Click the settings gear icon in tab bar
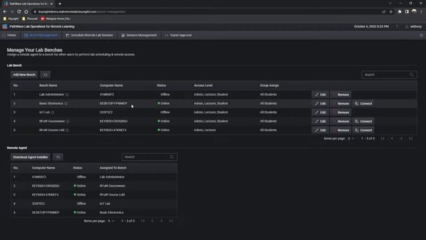Viewport: 426px width, 240px height. point(421,35)
